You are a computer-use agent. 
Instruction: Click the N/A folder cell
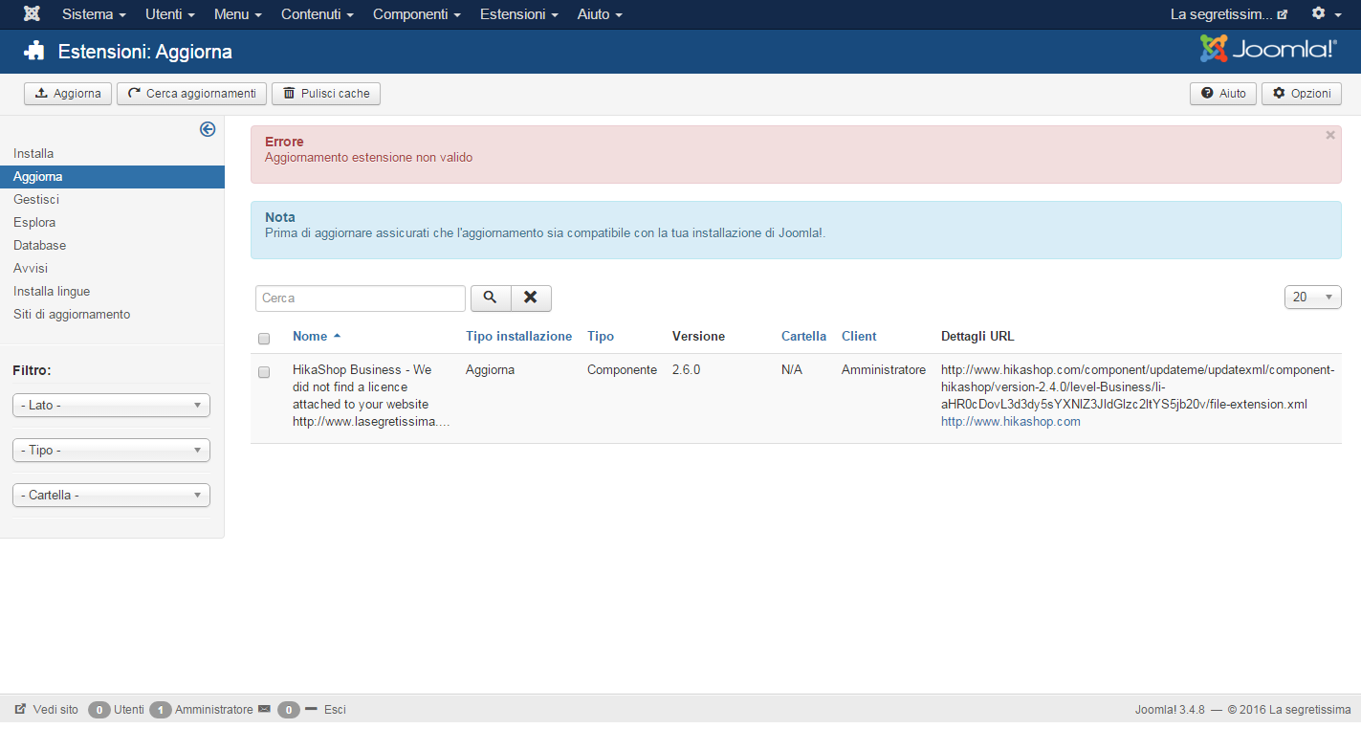pyautogui.click(x=792, y=370)
